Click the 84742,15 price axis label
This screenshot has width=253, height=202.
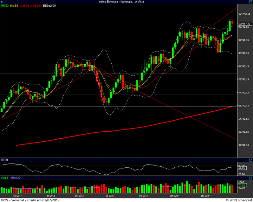(x=244, y=67)
